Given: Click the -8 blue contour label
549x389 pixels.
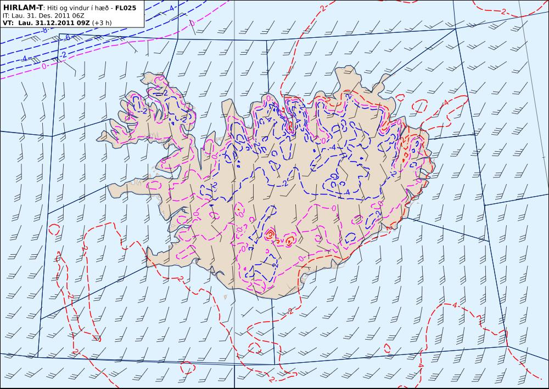Looking at the screenshot, I should click(44, 30).
